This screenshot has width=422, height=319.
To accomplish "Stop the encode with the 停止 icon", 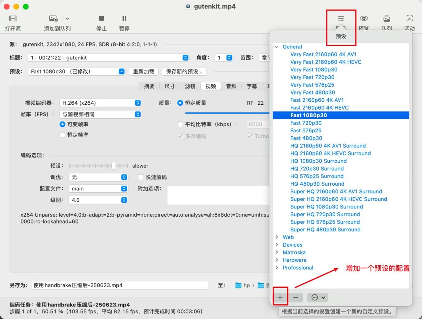I will point(102,19).
